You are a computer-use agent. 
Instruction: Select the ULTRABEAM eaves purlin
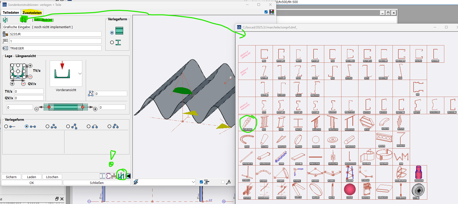click(x=350, y=106)
